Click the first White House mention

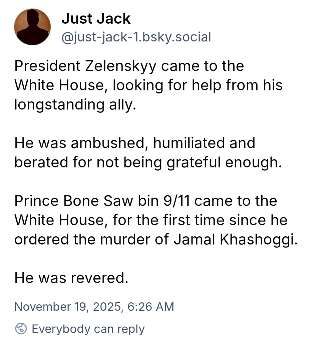59,85
